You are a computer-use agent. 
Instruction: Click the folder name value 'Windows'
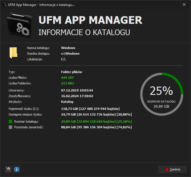click(x=68, y=48)
